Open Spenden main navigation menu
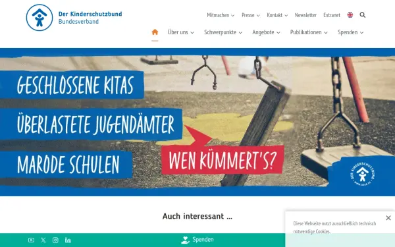This screenshot has width=395, height=247. click(348, 32)
